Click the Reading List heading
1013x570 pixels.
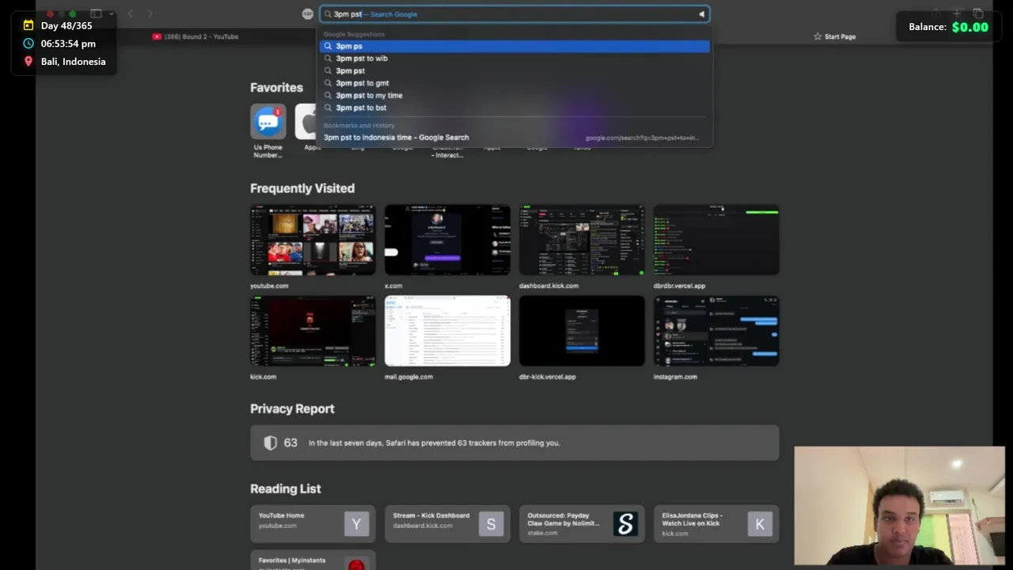(285, 488)
